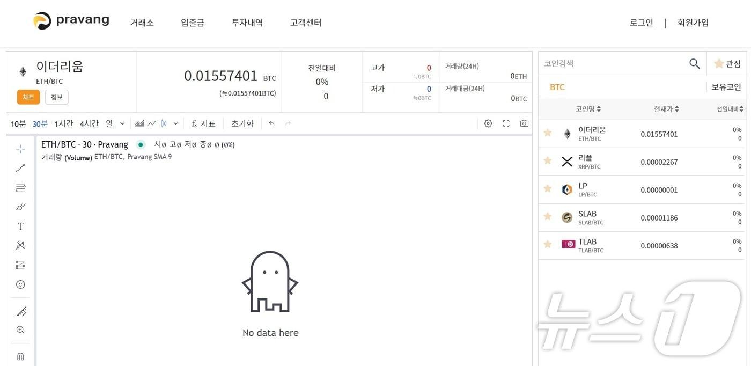The width and height of the screenshot is (751, 366).
Task: Open the 지표 indicators panel
Action: tap(203, 123)
